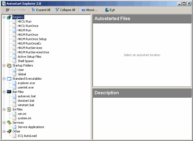
Task: Click the Exit toolbar button
Action: pyautogui.click(x=110, y=10)
